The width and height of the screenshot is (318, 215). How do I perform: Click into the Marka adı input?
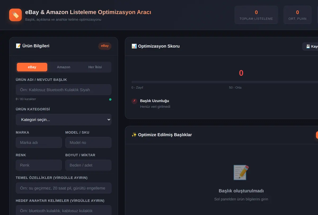click(x=39, y=142)
